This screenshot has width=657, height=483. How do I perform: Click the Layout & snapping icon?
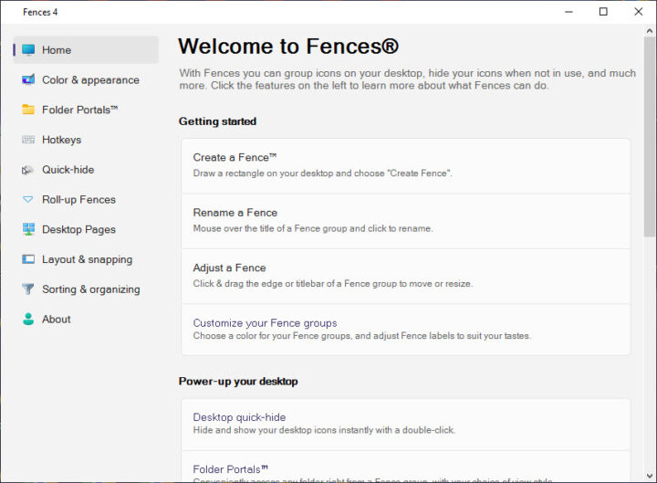[28, 259]
